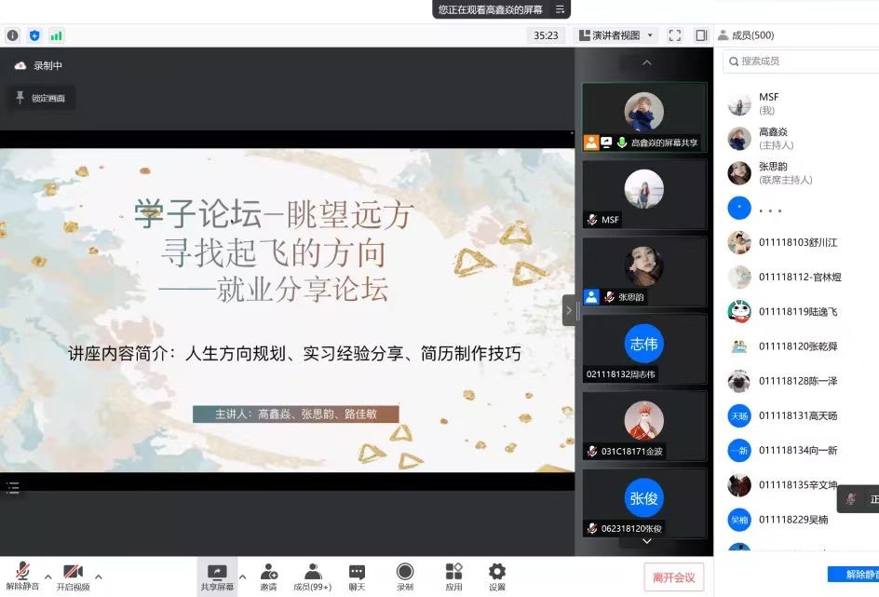Collapse the video strip with side arrow
This screenshot has width=879, height=597.
tap(569, 310)
